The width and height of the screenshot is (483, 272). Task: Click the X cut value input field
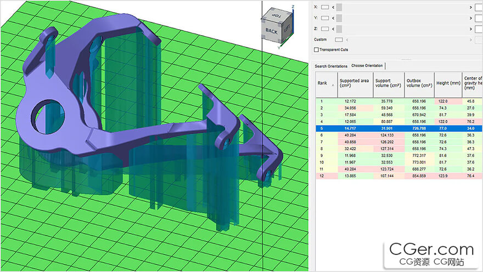coord(479,7)
